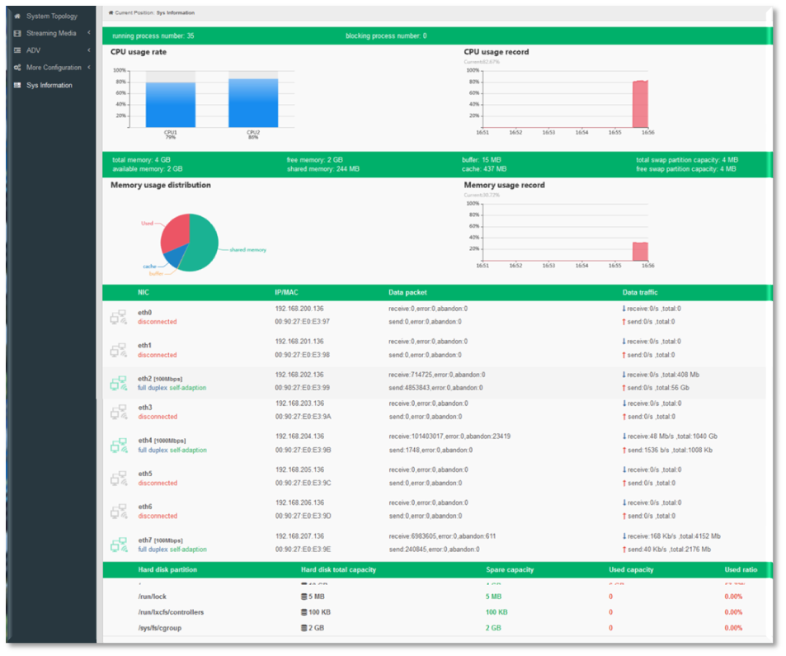Image resolution: width=786 pixels, height=656 pixels.
Task: Click the System Topology home icon
Action: (x=17, y=16)
